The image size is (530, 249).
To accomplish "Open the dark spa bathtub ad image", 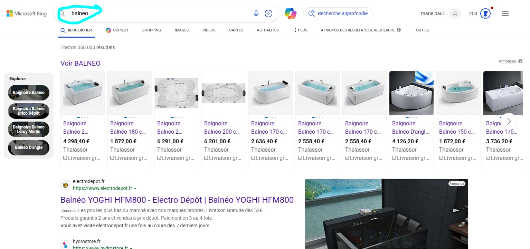I will 387,214.
